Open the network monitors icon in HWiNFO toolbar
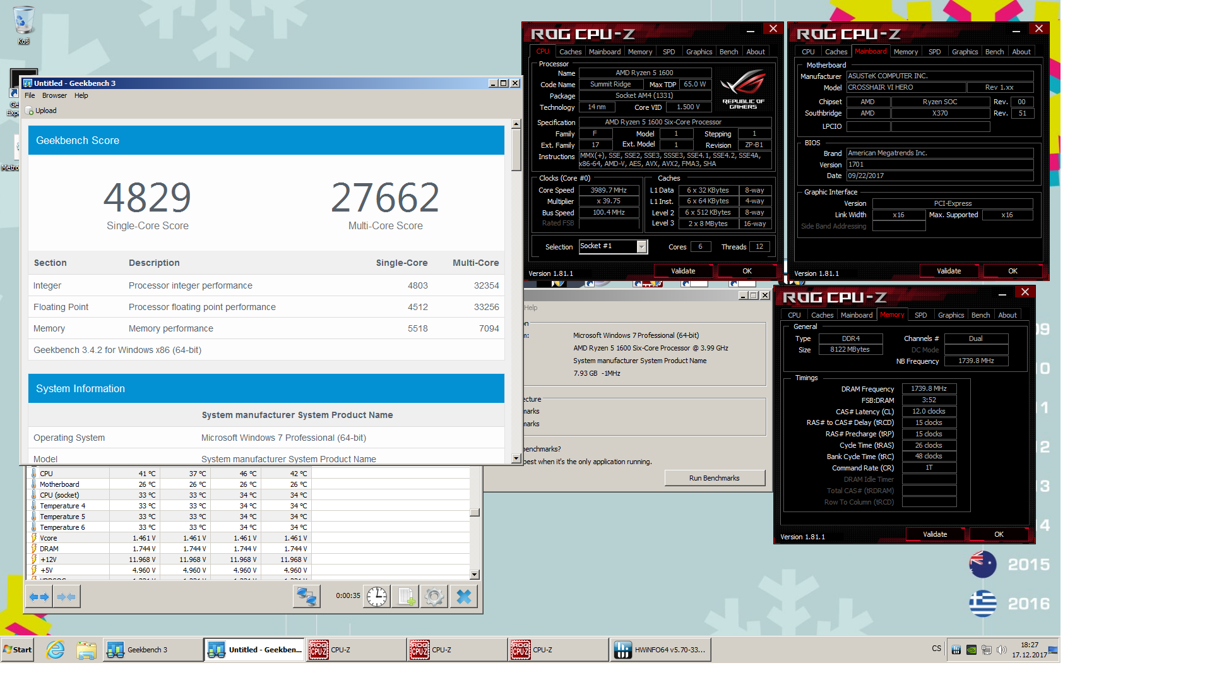 [307, 597]
